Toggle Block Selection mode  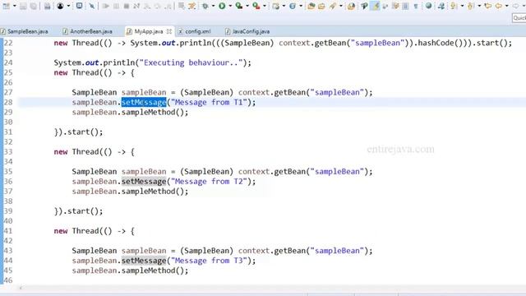pyautogui.click(x=405, y=6)
